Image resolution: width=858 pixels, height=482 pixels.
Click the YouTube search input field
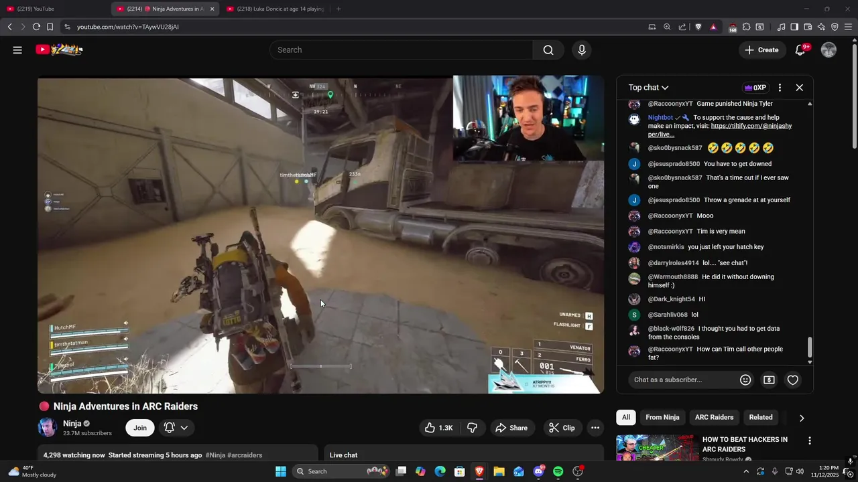(401, 50)
